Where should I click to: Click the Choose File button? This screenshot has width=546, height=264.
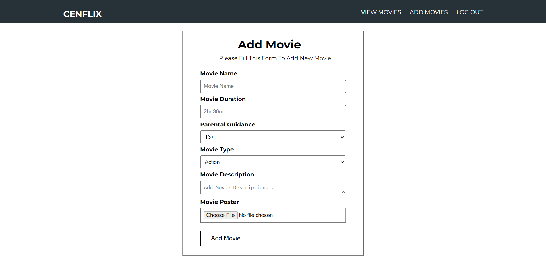(x=220, y=215)
